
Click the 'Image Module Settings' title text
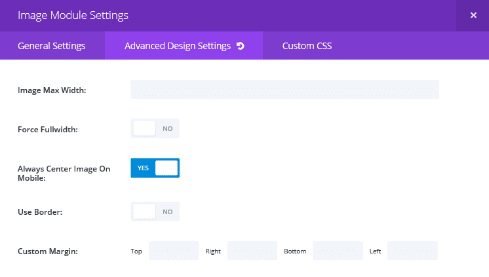[x=73, y=16]
